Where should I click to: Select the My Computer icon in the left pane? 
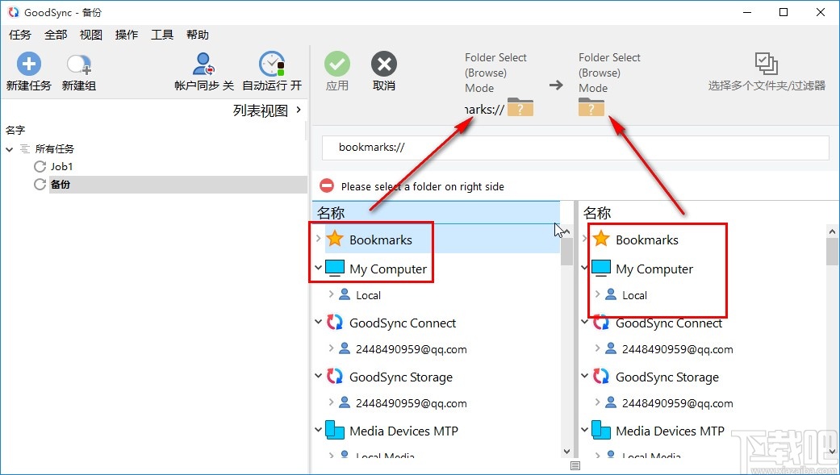[x=335, y=268]
